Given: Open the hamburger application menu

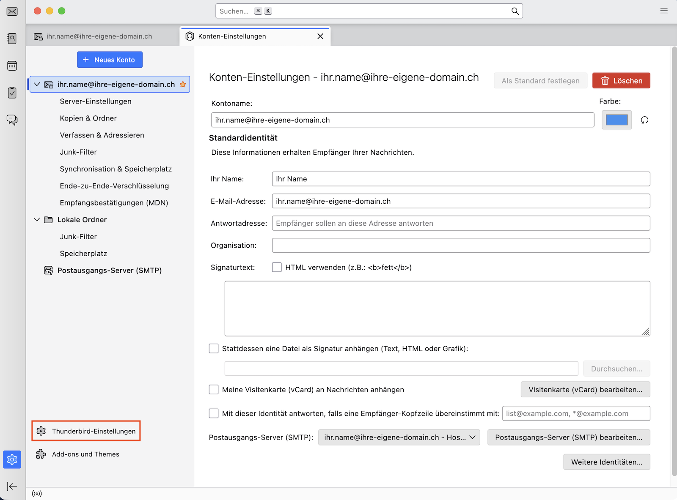Looking at the screenshot, I should [664, 11].
